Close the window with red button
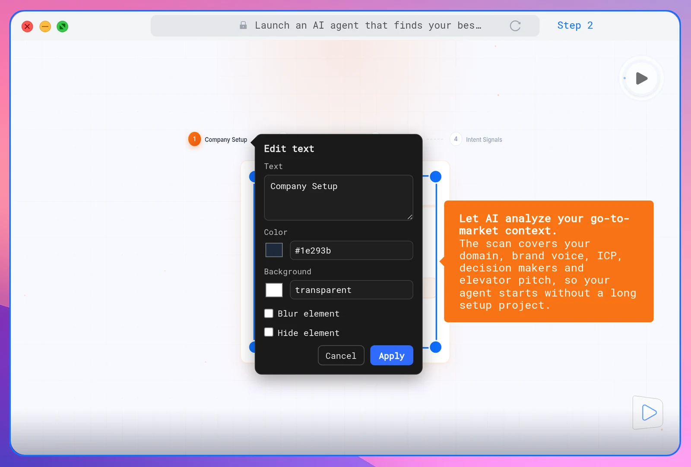This screenshot has width=691, height=467. click(27, 26)
